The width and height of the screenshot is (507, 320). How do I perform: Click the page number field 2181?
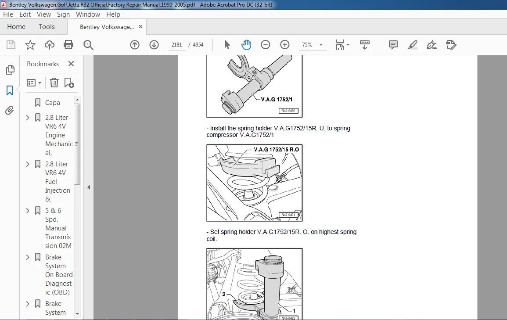pyautogui.click(x=176, y=45)
